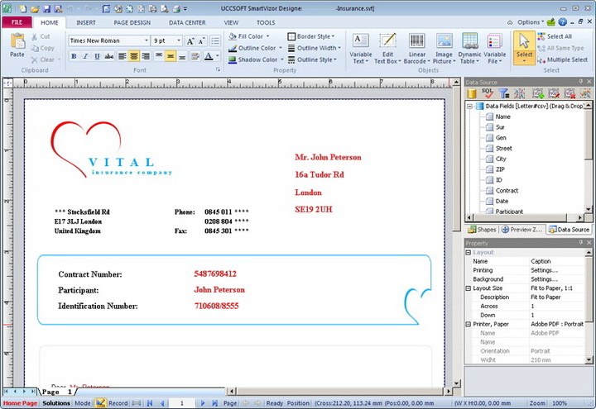This screenshot has width=596, height=409.
Task: Click the data filter funnel icon
Action: click(x=503, y=94)
